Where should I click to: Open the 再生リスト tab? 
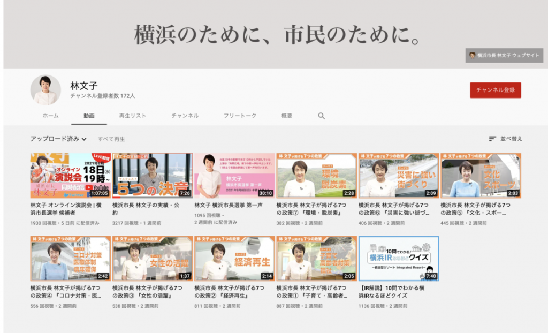(x=133, y=116)
